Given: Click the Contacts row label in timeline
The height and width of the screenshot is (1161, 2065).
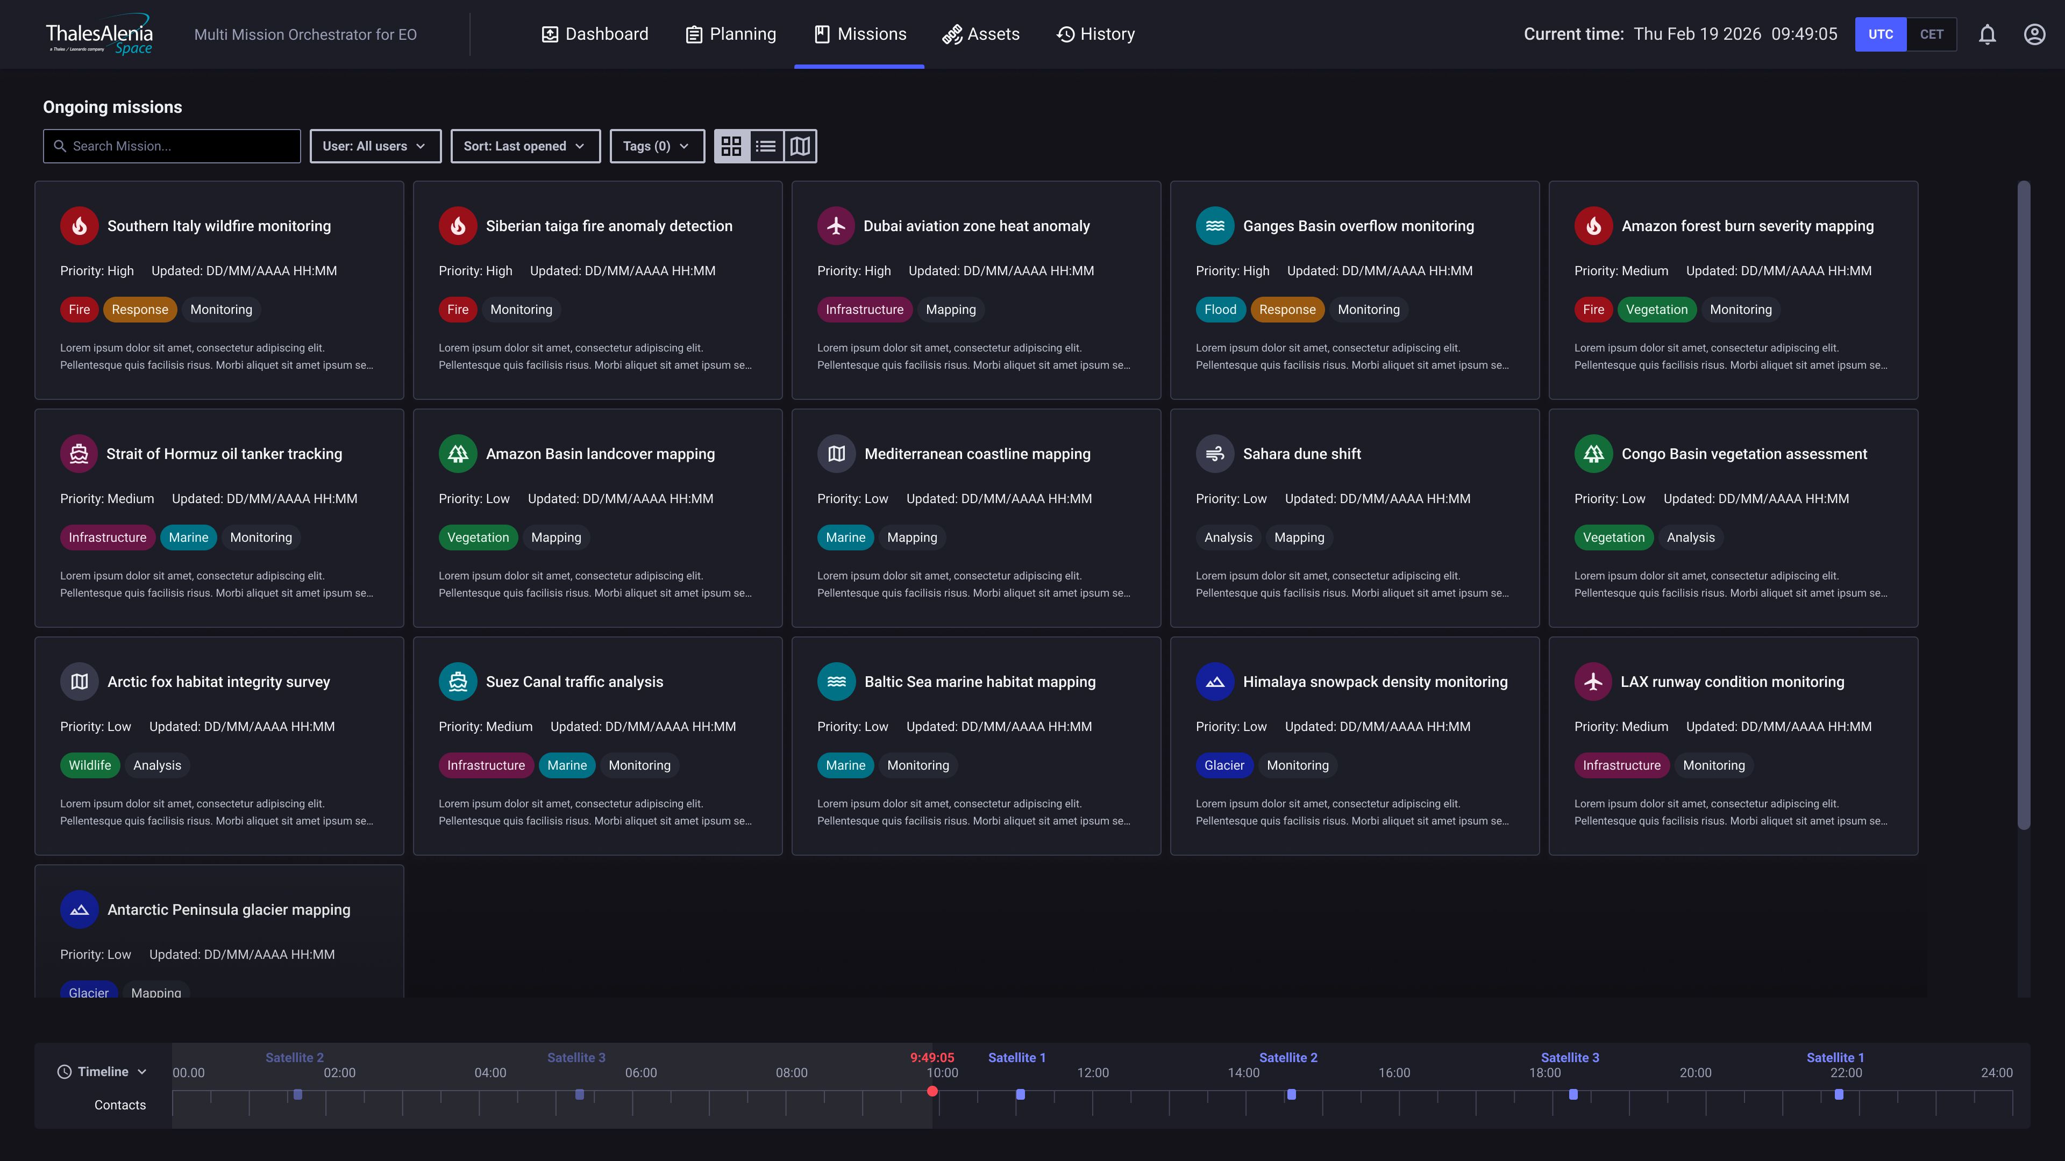Looking at the screenshot, I should click(x=119, y=1105).
